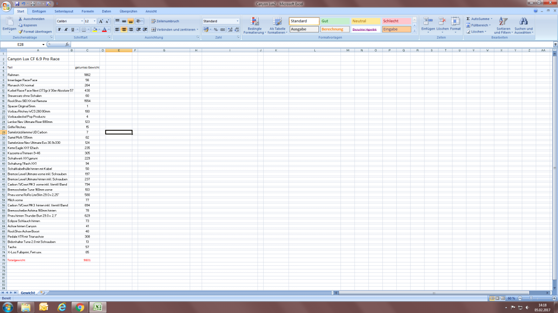Viewport: 558px width, 313px height.
Task: Toggle Zeilenumbruch text wrapping
Action: [x=165, y=21]
